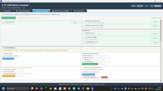Enable ARP-Cache leeren checkbox
The width and height of the screenshot is (163, 91).
click(83, 60)
